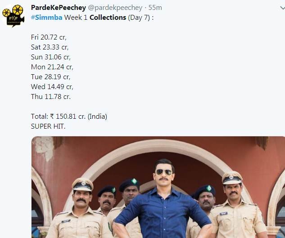
Task: Click the Week 1 text in tweet
Action: click(x=76, y=17)
